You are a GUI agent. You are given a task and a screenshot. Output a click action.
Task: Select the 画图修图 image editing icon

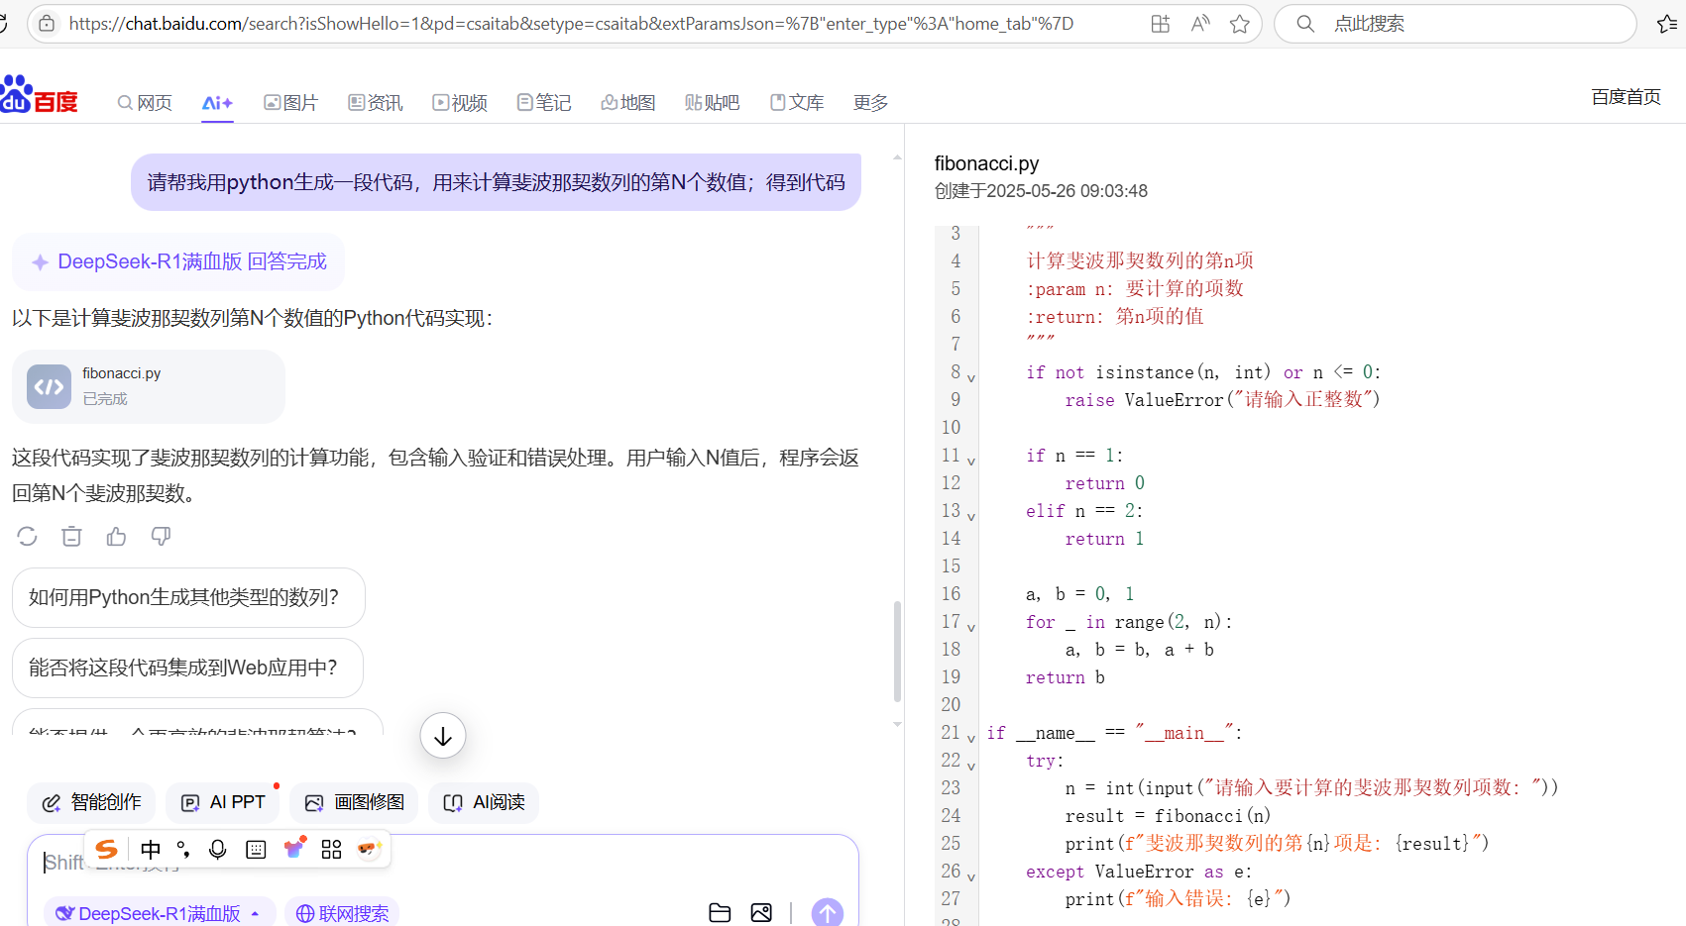[x=354, y=802]
